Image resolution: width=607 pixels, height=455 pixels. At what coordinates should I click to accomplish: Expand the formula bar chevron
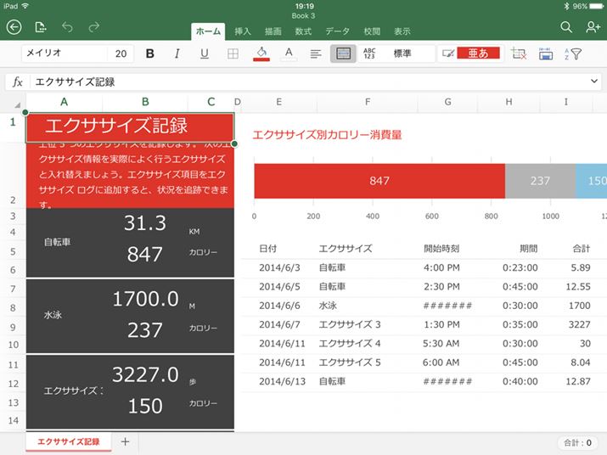click(x=593, y=81)
